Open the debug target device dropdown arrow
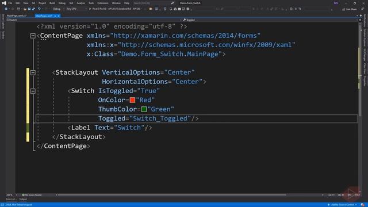368x207 pixels. coord(142,9)
